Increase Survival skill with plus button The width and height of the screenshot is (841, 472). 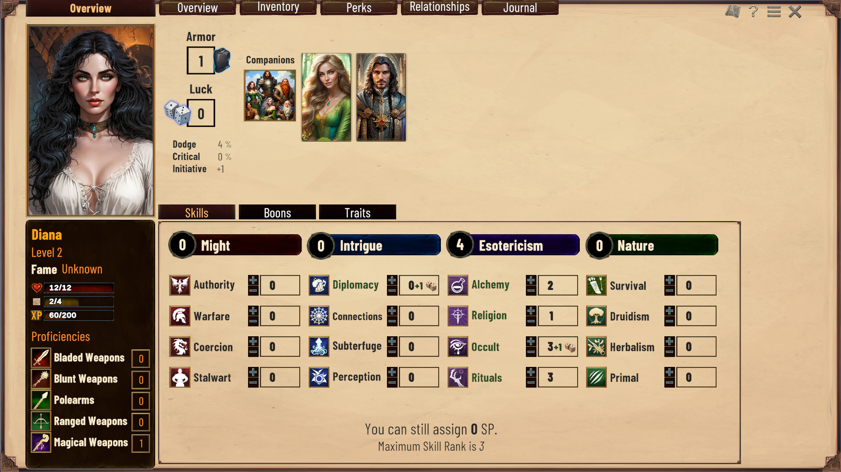click(x=669, y=280)
